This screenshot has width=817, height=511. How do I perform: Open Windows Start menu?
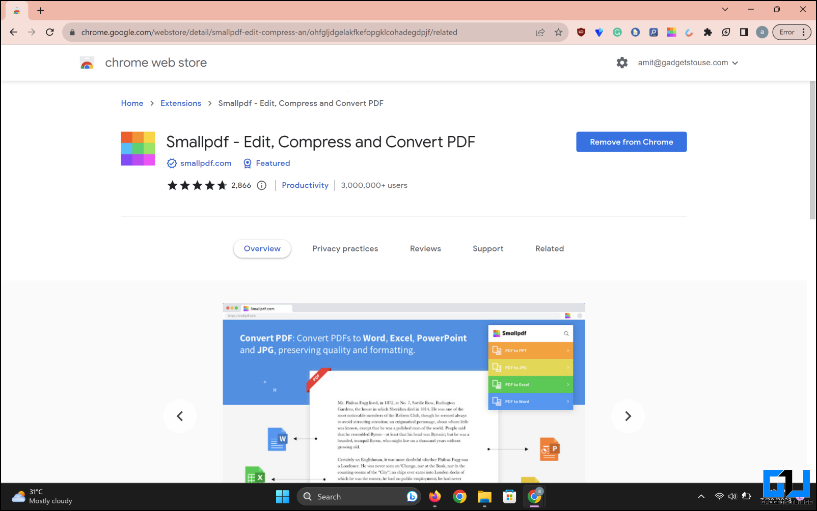point(283,497)
